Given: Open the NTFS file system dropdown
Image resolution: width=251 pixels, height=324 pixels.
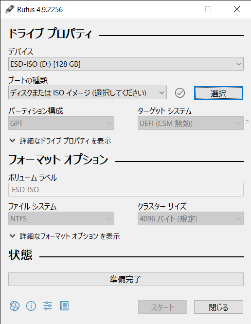Looking at the screenshot, I should (61, 218).
